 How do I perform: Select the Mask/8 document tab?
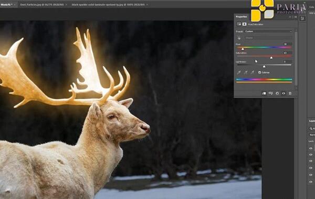pos(6,4)
